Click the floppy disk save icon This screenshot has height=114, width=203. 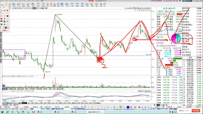coord(2,24)
